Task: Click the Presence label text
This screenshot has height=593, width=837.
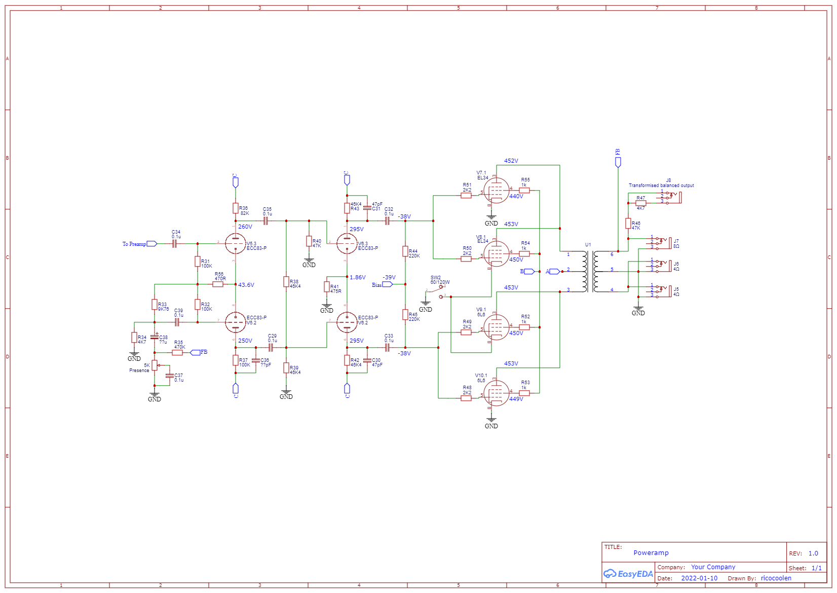Action: [x=139, y=370]
